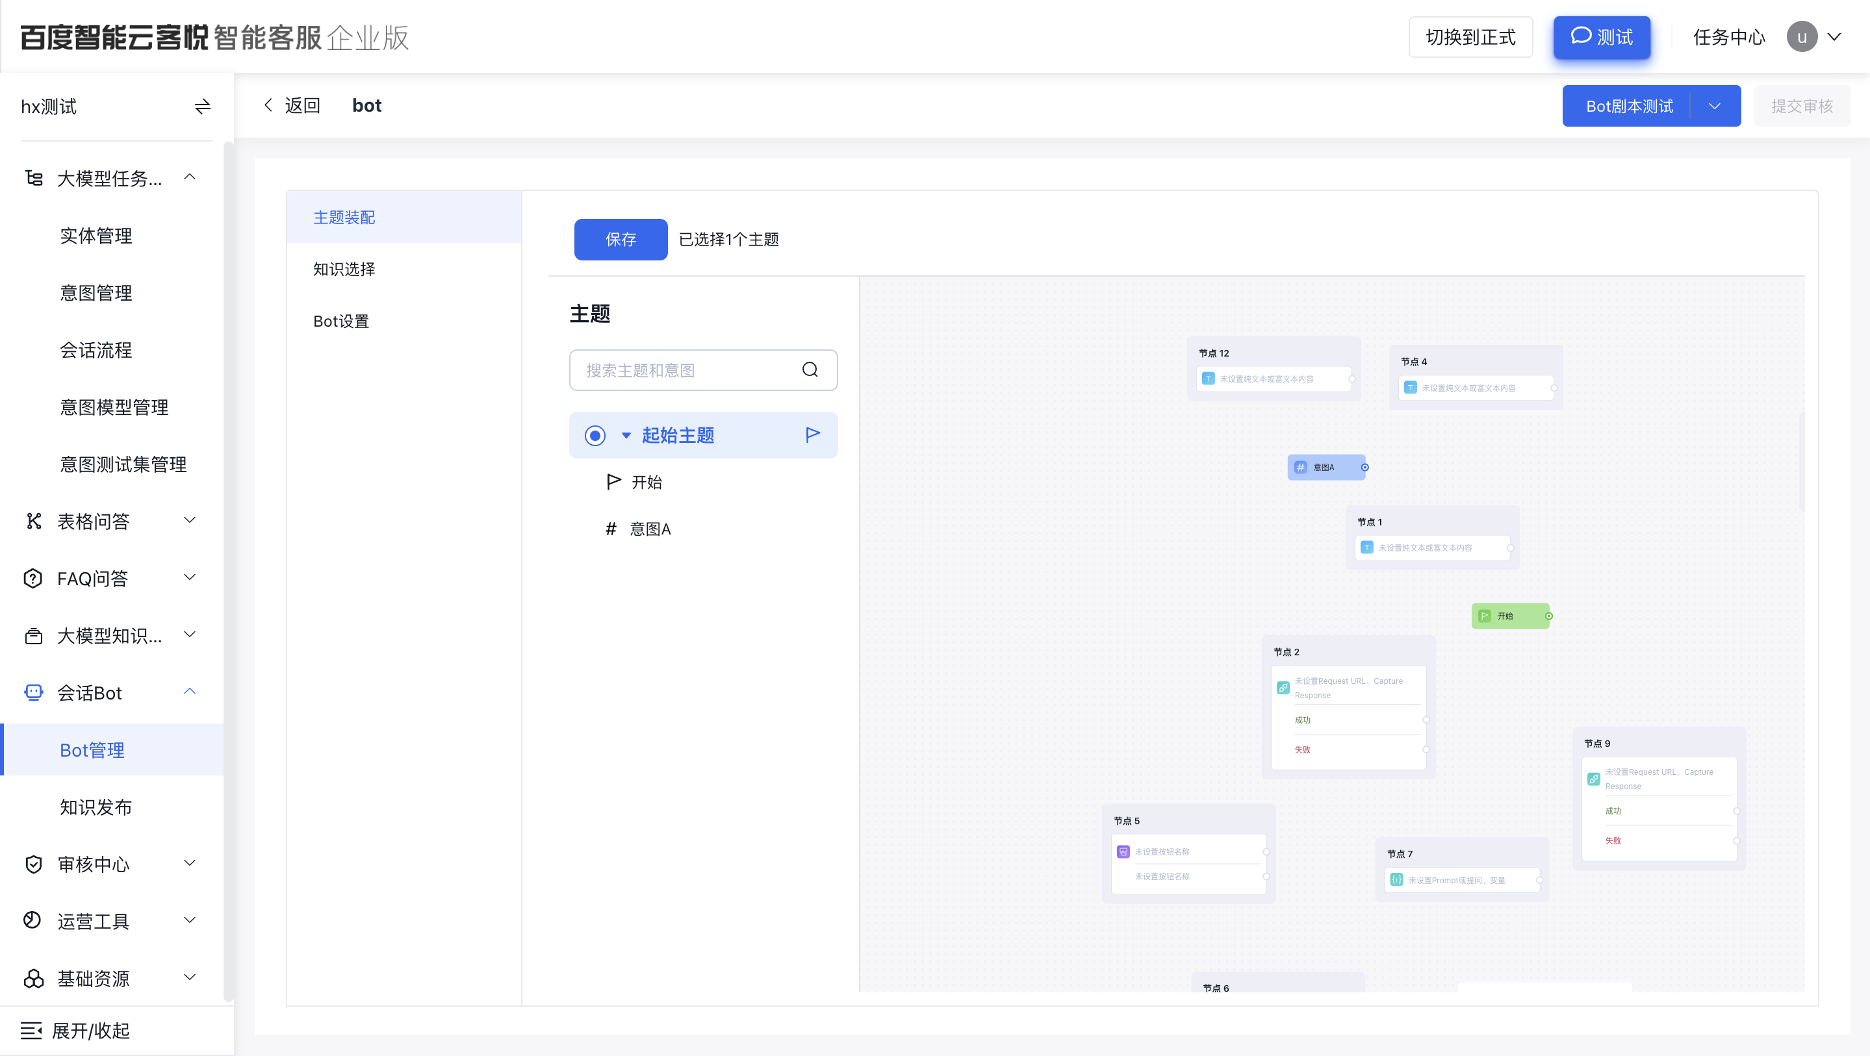Expand the 运营工具 menu group
This screenshot has height=1056, width=1870.
tap(190, 920)
